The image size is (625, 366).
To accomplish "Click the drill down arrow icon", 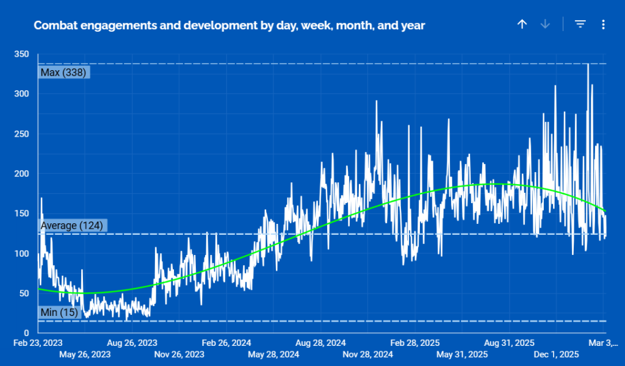I will click(545, 24).
